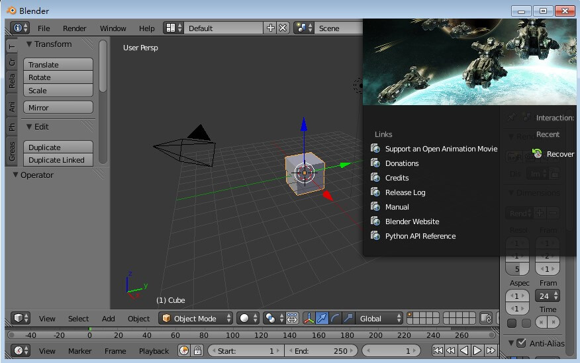Open the Blender Website link
The width and height of the screenshot is (580, 363).
pyautogui.click(x=412, y=222)
